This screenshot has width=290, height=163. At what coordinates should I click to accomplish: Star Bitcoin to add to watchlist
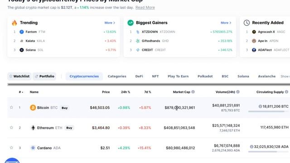pyautogui.click(x=11, y=107)
